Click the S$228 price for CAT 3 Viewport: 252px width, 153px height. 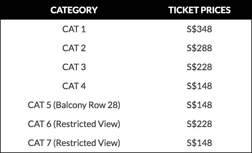coord(199,67)
